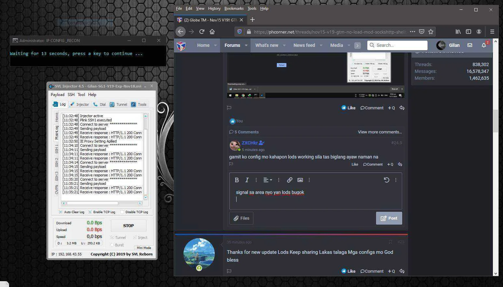The width and height of the screenshot is (503, 287).
Task: Open forum inbox envelope icon
Action: [470, 45]
